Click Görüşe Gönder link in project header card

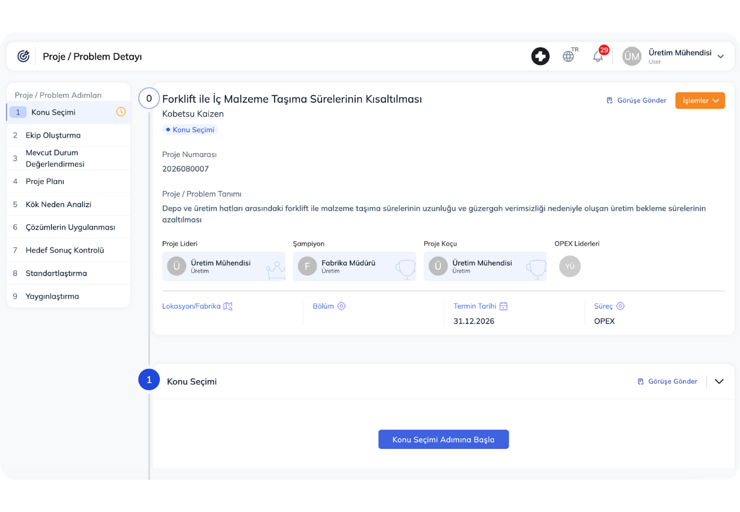click(x=636, y=100)
